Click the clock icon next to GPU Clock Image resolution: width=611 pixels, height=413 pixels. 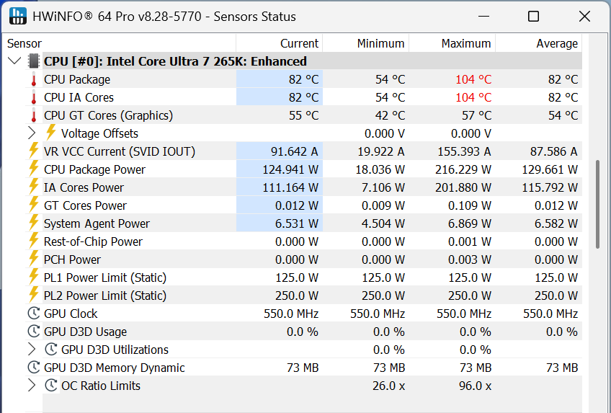33,314
